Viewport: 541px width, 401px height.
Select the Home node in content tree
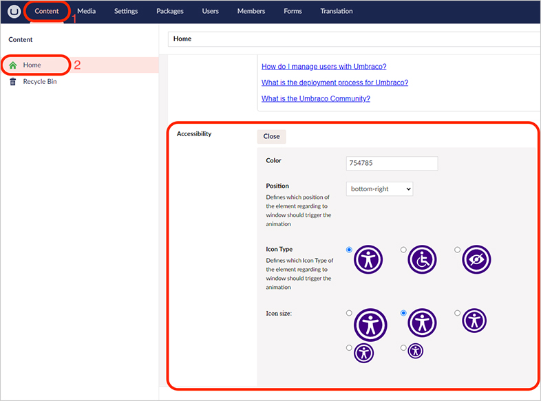pos(32,65)
